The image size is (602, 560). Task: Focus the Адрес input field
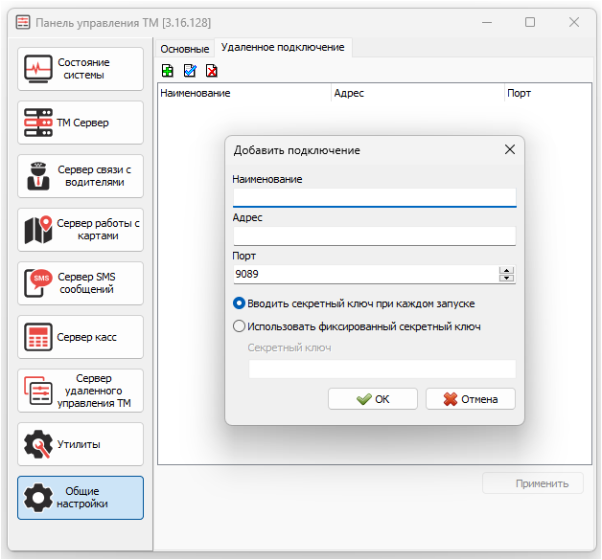coord(374,236)
